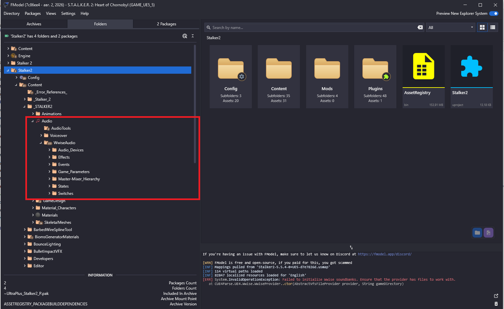Collapse the WwiseAudio folder
Screen dimensions: 504x309
click(41, 143)
